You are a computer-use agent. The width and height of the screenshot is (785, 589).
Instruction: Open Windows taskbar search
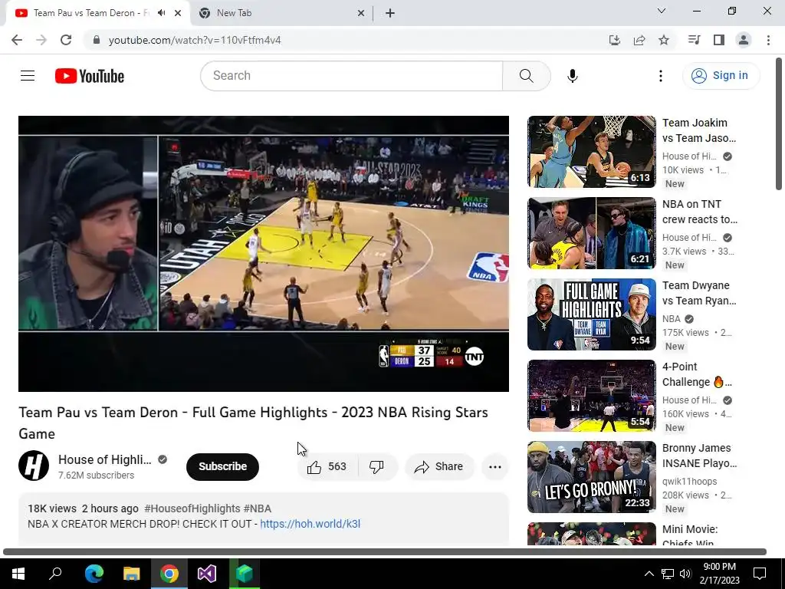coord(55,574)
